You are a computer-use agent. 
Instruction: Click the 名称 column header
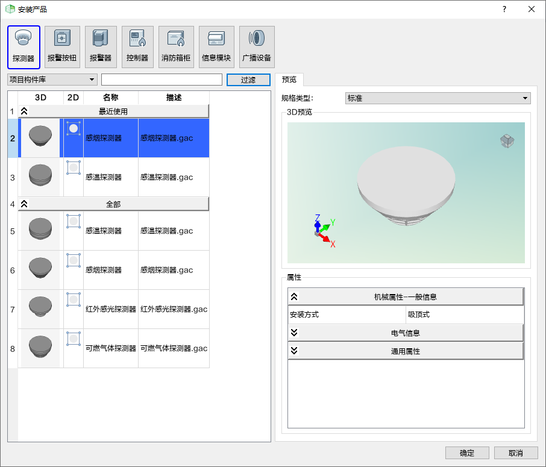pos(111,98)
